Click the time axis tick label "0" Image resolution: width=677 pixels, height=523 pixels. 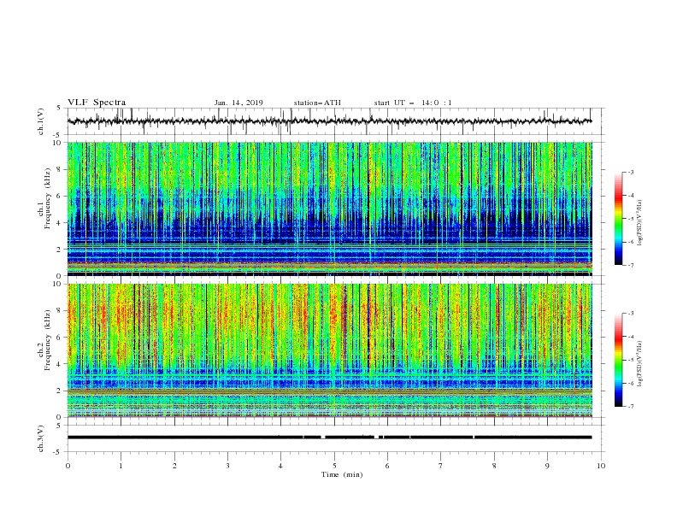coord(68,466)
